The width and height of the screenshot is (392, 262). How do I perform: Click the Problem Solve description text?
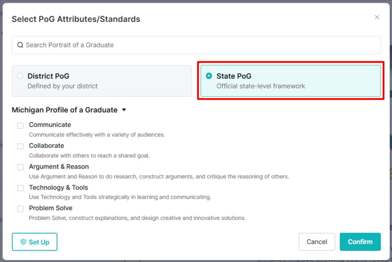[x=137, y=218]
